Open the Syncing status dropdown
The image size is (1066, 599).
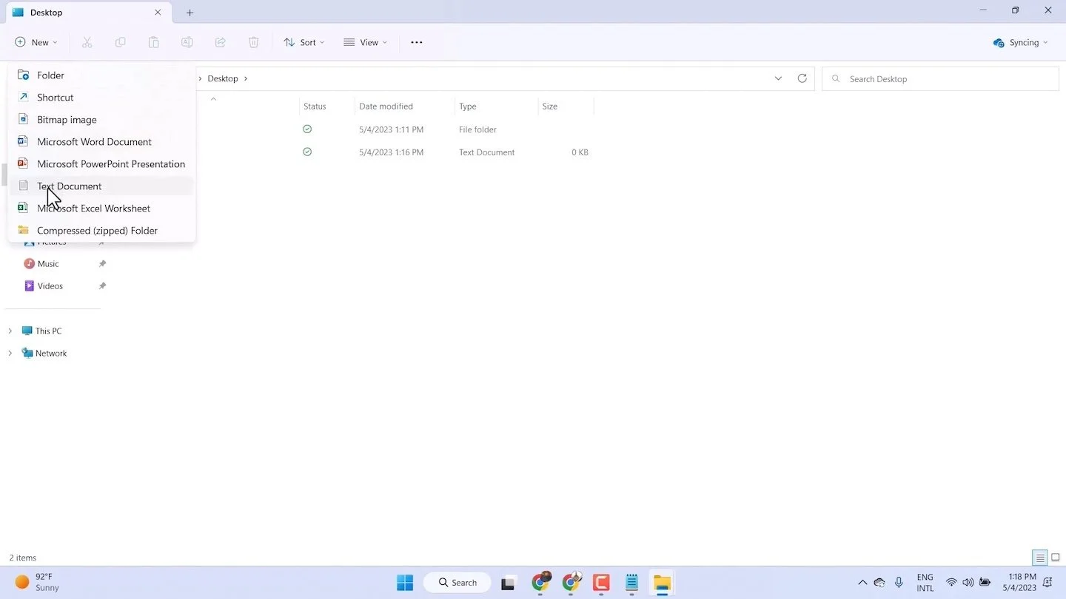click(1020, 42)
